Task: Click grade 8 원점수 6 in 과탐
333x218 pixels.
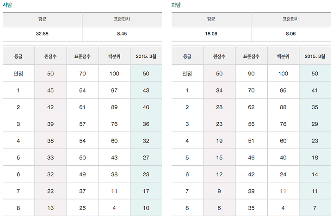Action: click(x=219, y=208)
